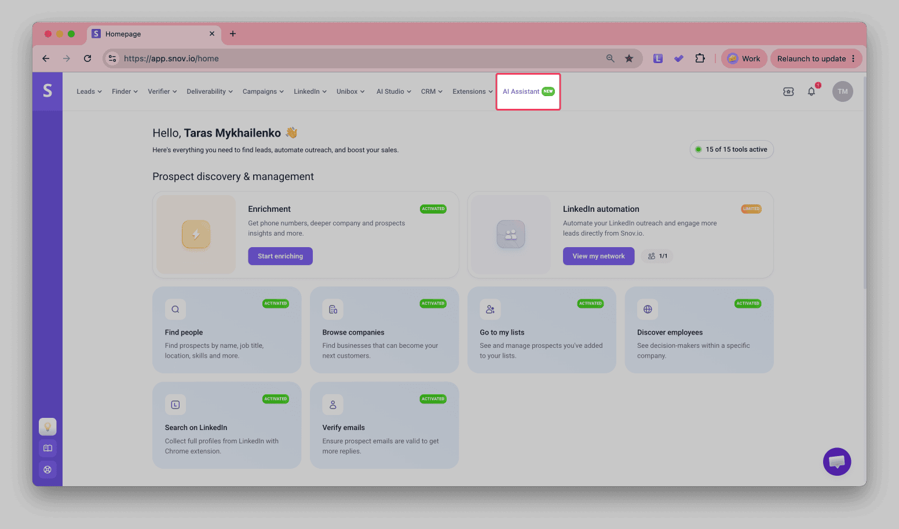Image resolution: width=899 pixels, height=529 pixels.
Task: Bookmark page with the star icon
Action: [x=629, y=58]
